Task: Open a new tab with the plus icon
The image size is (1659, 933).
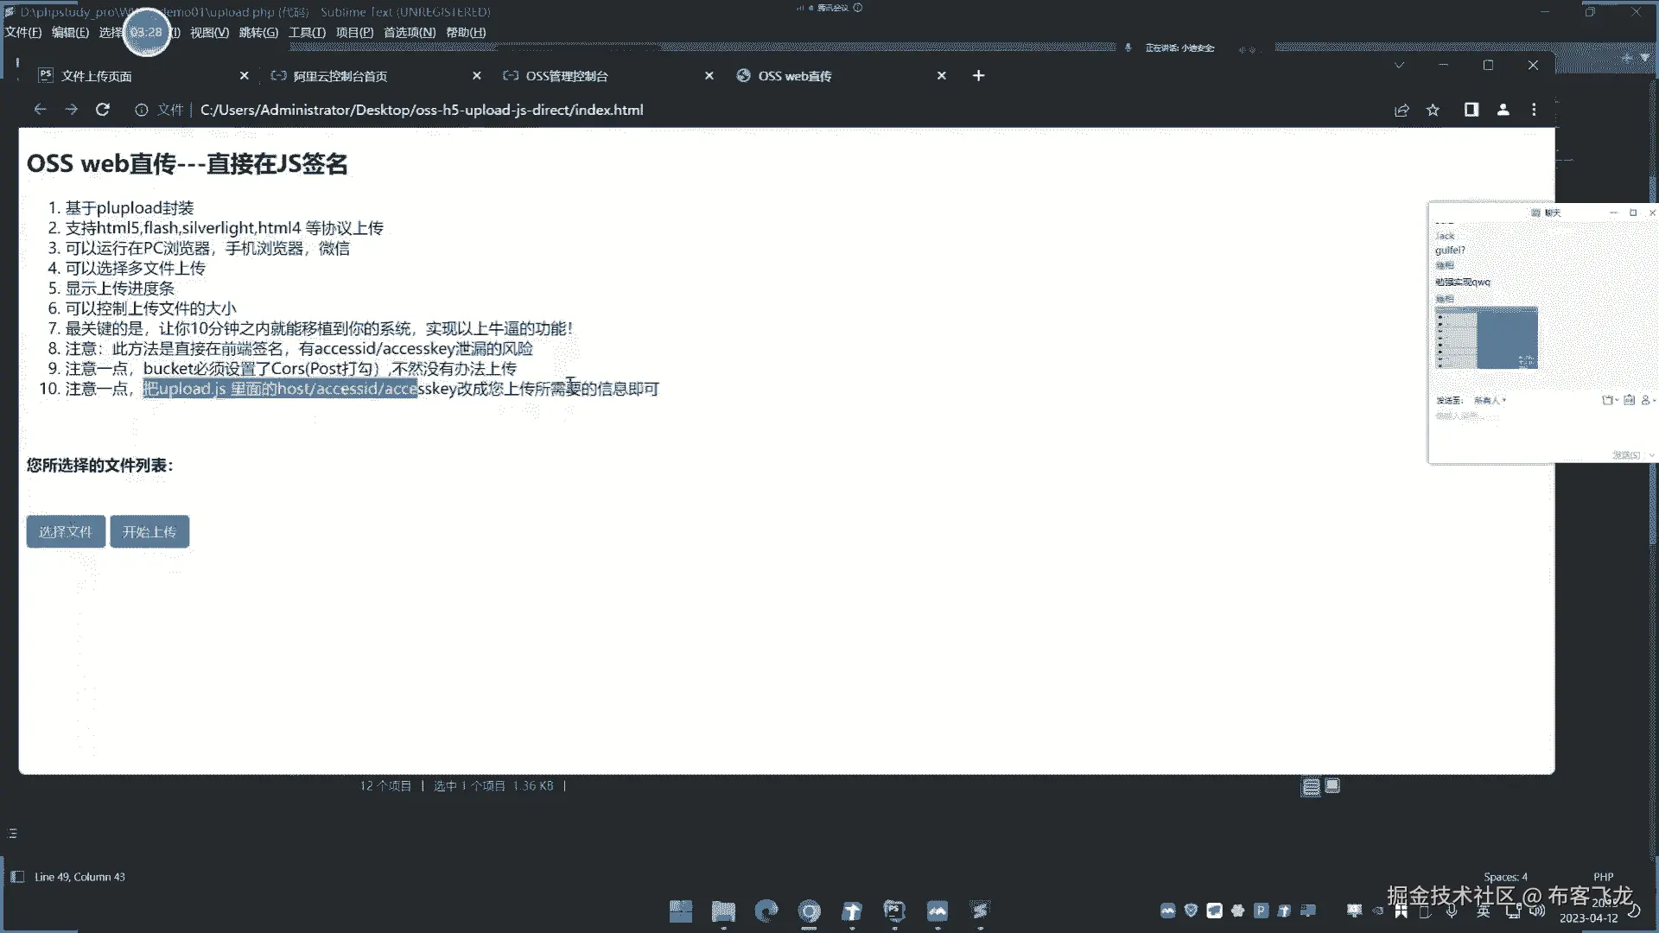Action: [978, 76]
